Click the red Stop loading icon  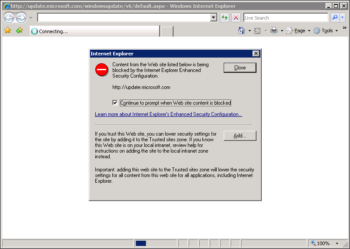(236, 17)
